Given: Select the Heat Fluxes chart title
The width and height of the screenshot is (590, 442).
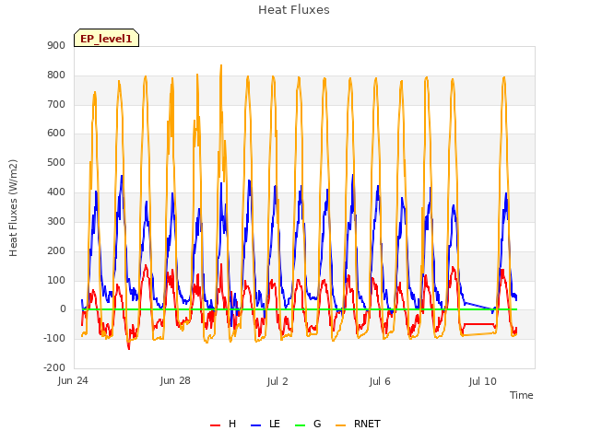Looking at the screenshot, I should [x=294, y=10].
